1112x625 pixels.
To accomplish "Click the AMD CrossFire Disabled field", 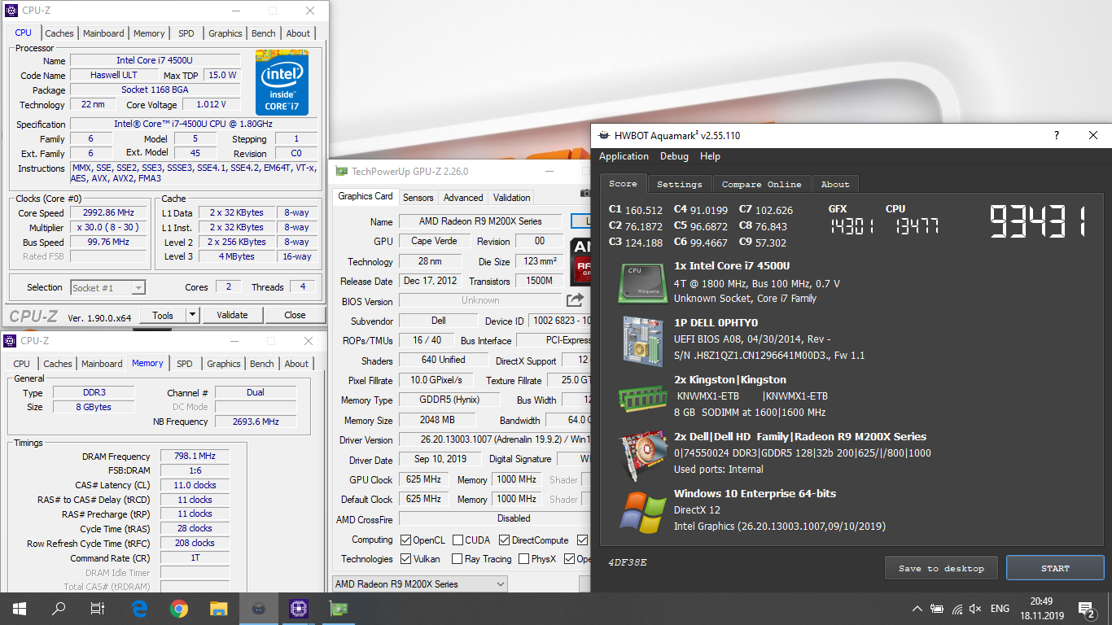I will 495,518.
